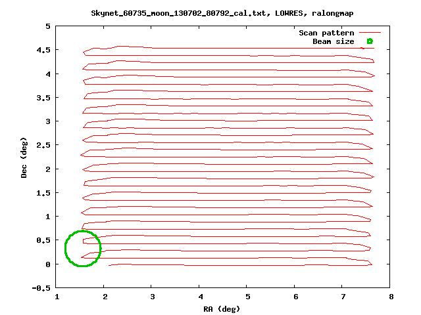Click x-axis tick label 7

pos(343,297)
